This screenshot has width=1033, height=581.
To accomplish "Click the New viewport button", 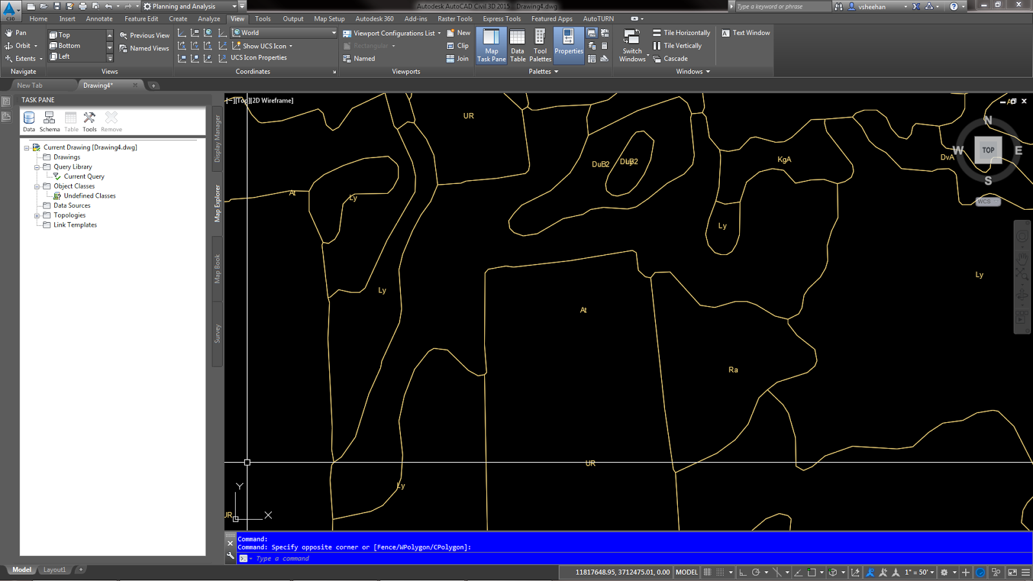I will 459,32.
